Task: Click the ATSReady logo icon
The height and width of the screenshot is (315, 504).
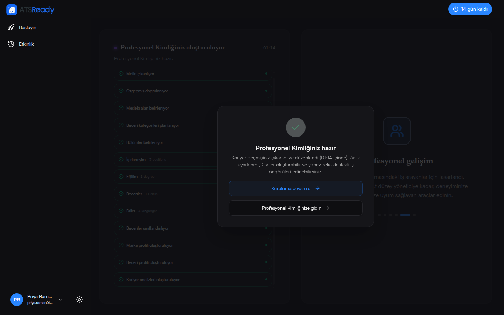Action: (12, 10)
